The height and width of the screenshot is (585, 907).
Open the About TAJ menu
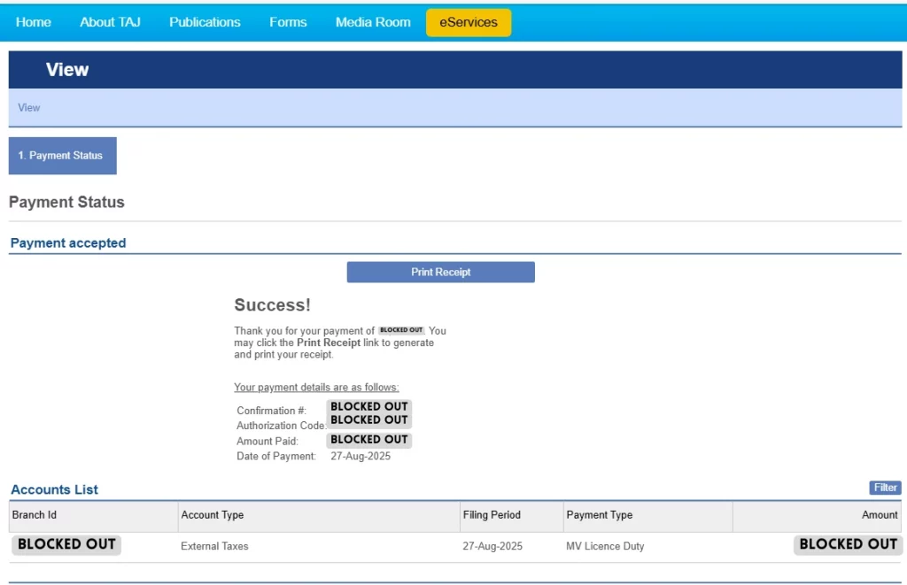point(110,22)
